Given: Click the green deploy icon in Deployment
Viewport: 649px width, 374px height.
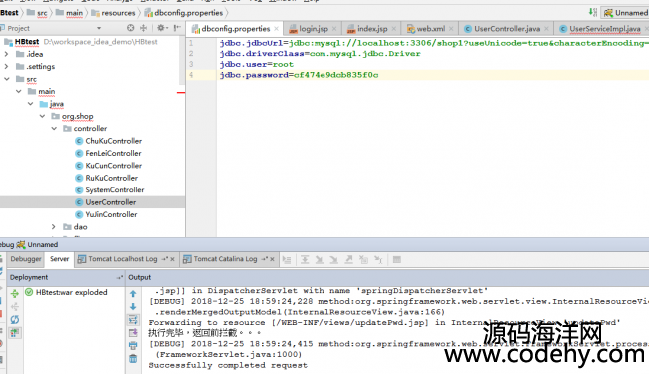Looking at the screenshot, I should (15, 294).
